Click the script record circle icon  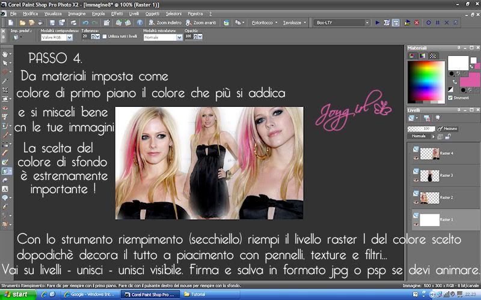429,23
